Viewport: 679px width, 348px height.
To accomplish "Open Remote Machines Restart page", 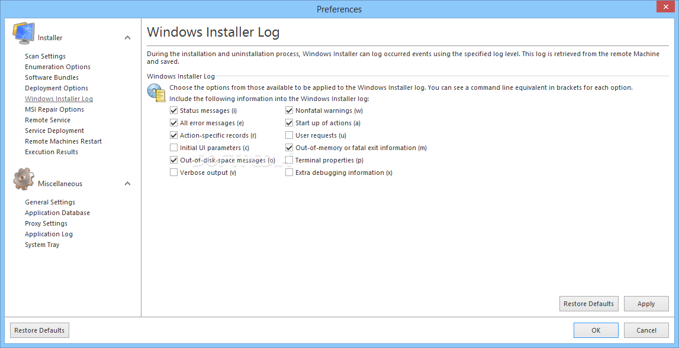I will pos(63,141).
